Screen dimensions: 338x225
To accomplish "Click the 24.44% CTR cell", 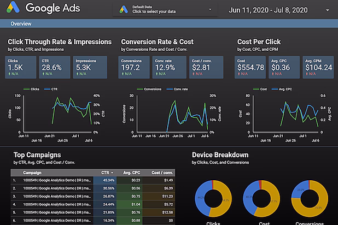I will point(105,204).
